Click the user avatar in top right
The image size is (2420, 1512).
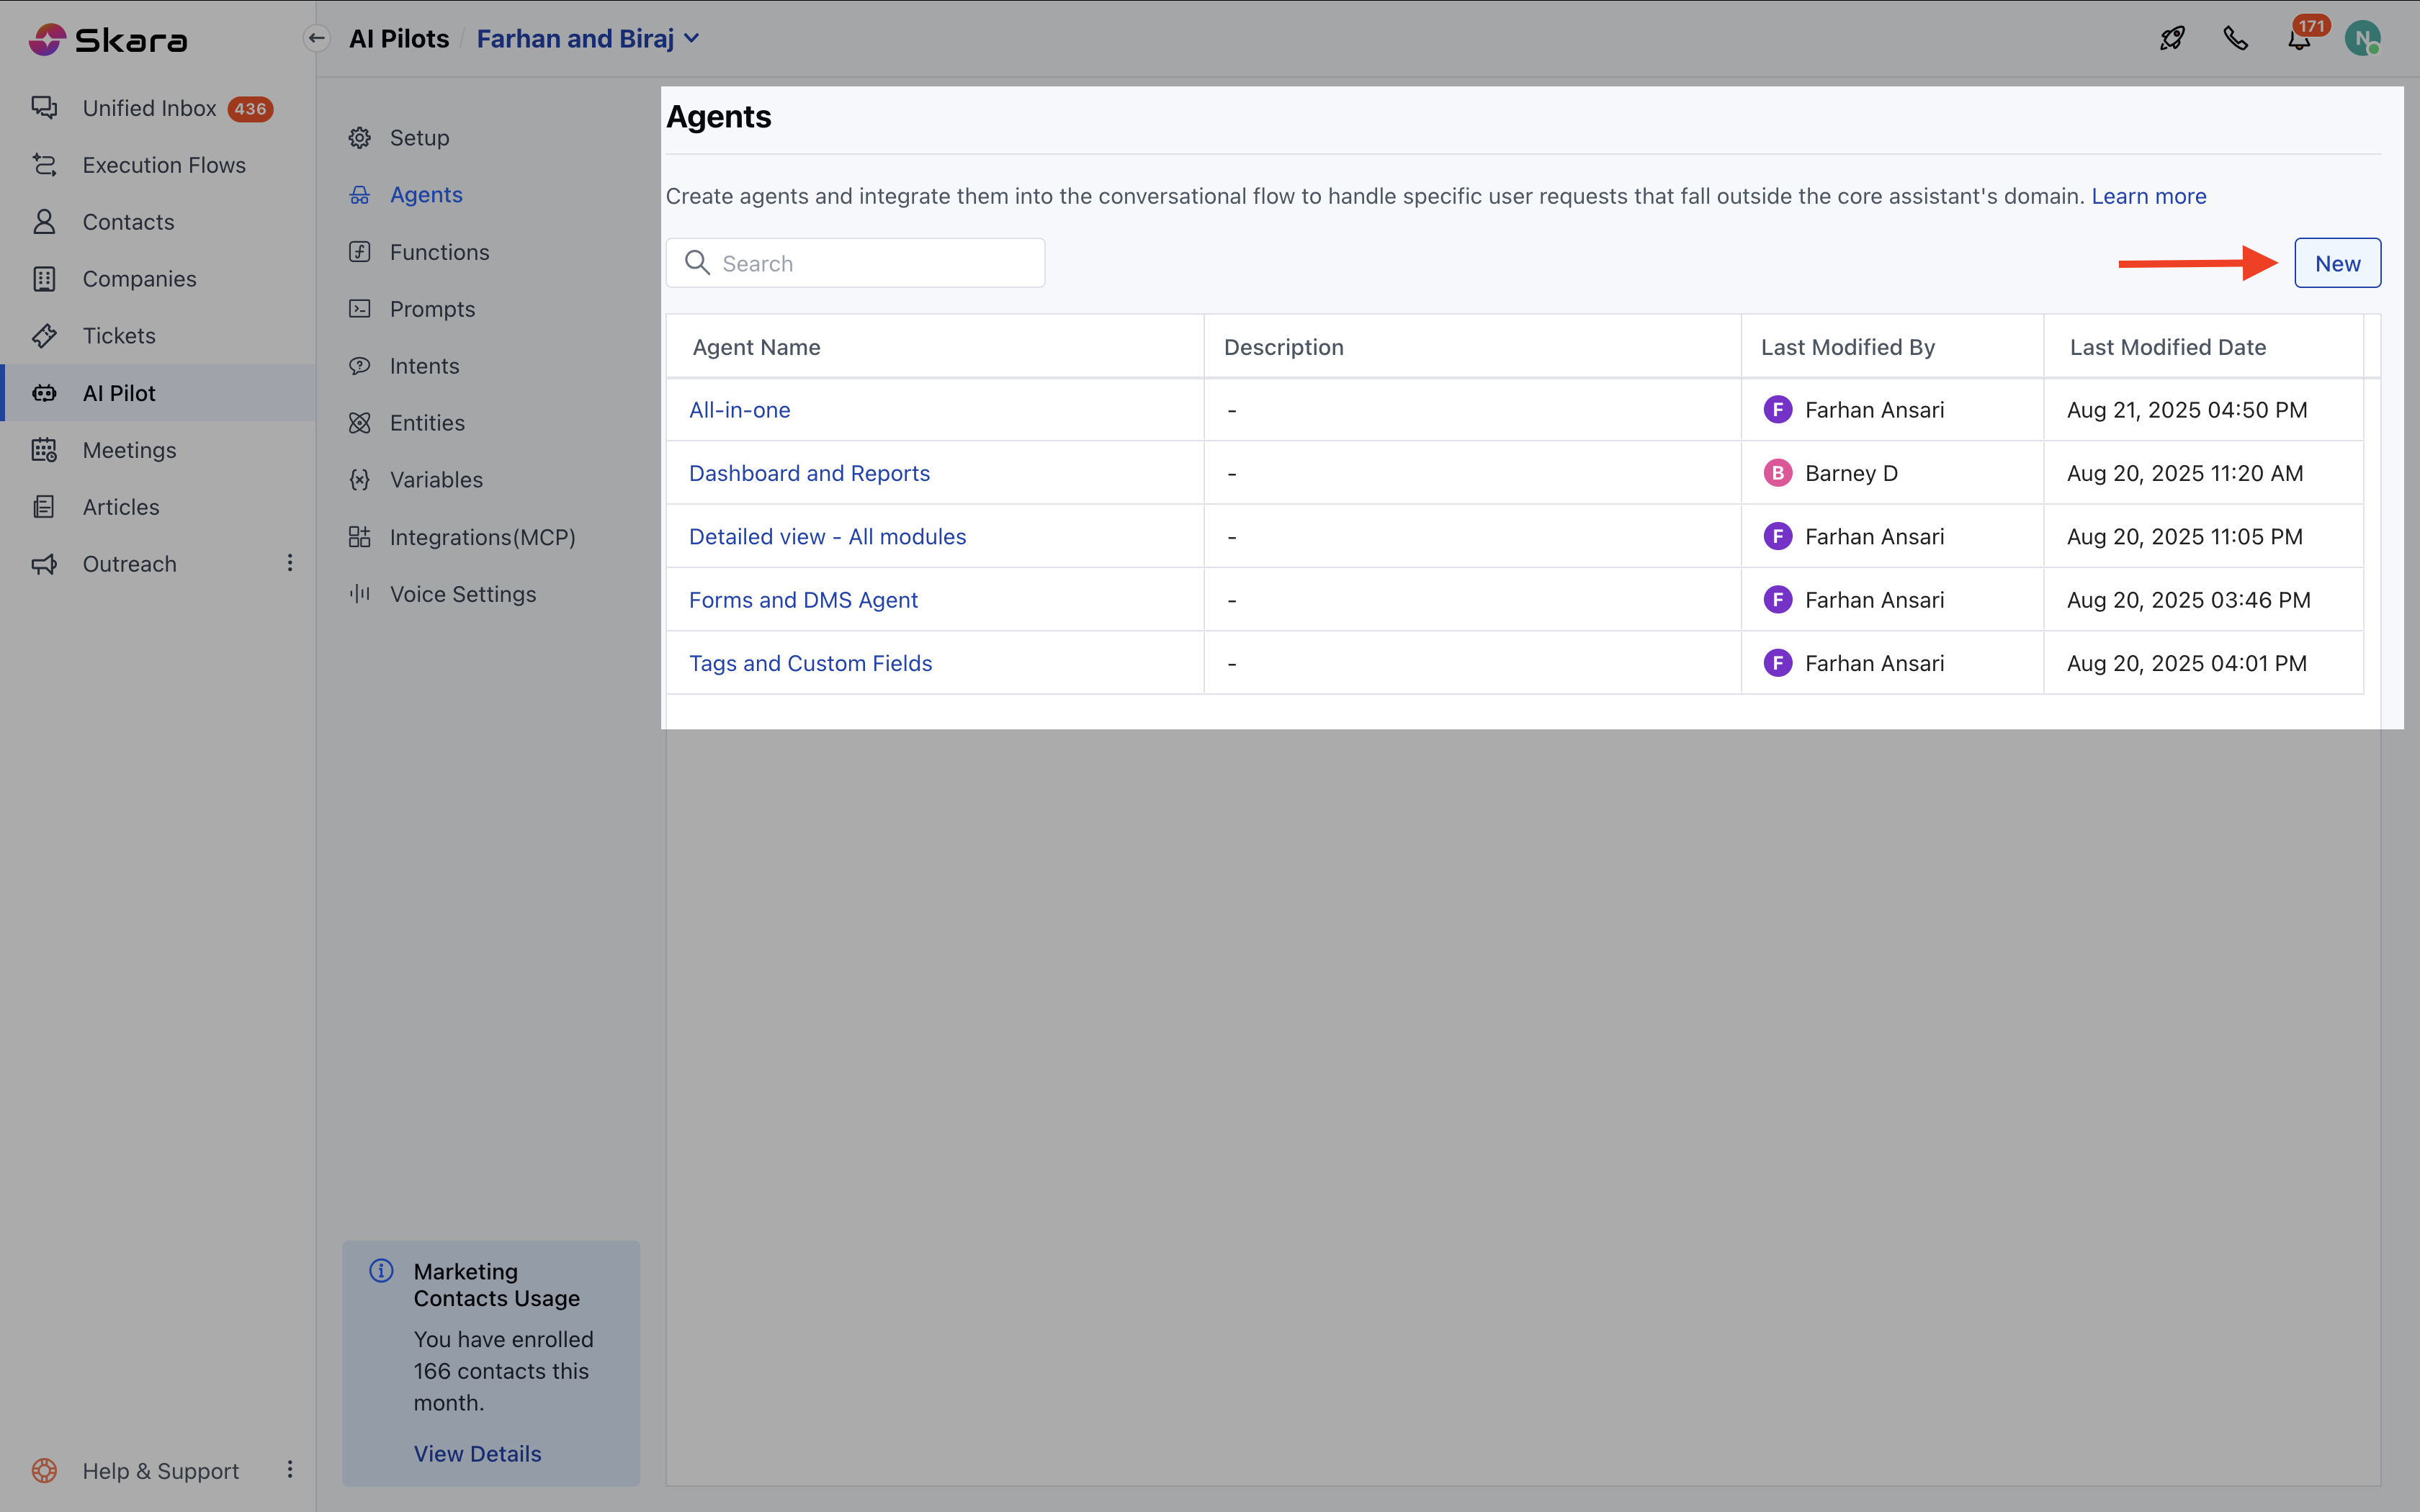[2362, 39]
